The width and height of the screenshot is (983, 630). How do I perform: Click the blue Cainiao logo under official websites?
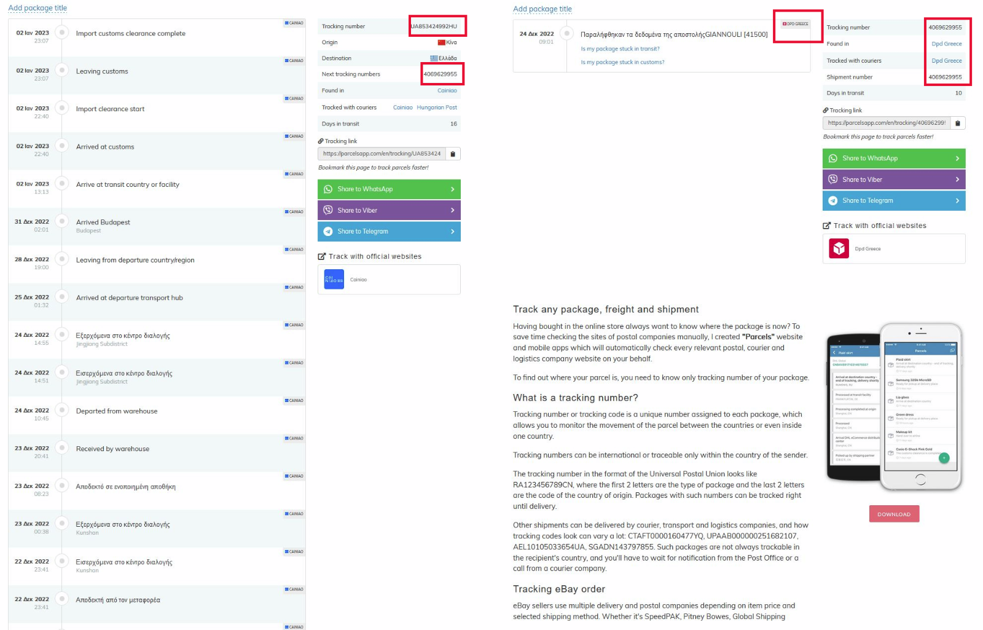[x=334, y=280]
